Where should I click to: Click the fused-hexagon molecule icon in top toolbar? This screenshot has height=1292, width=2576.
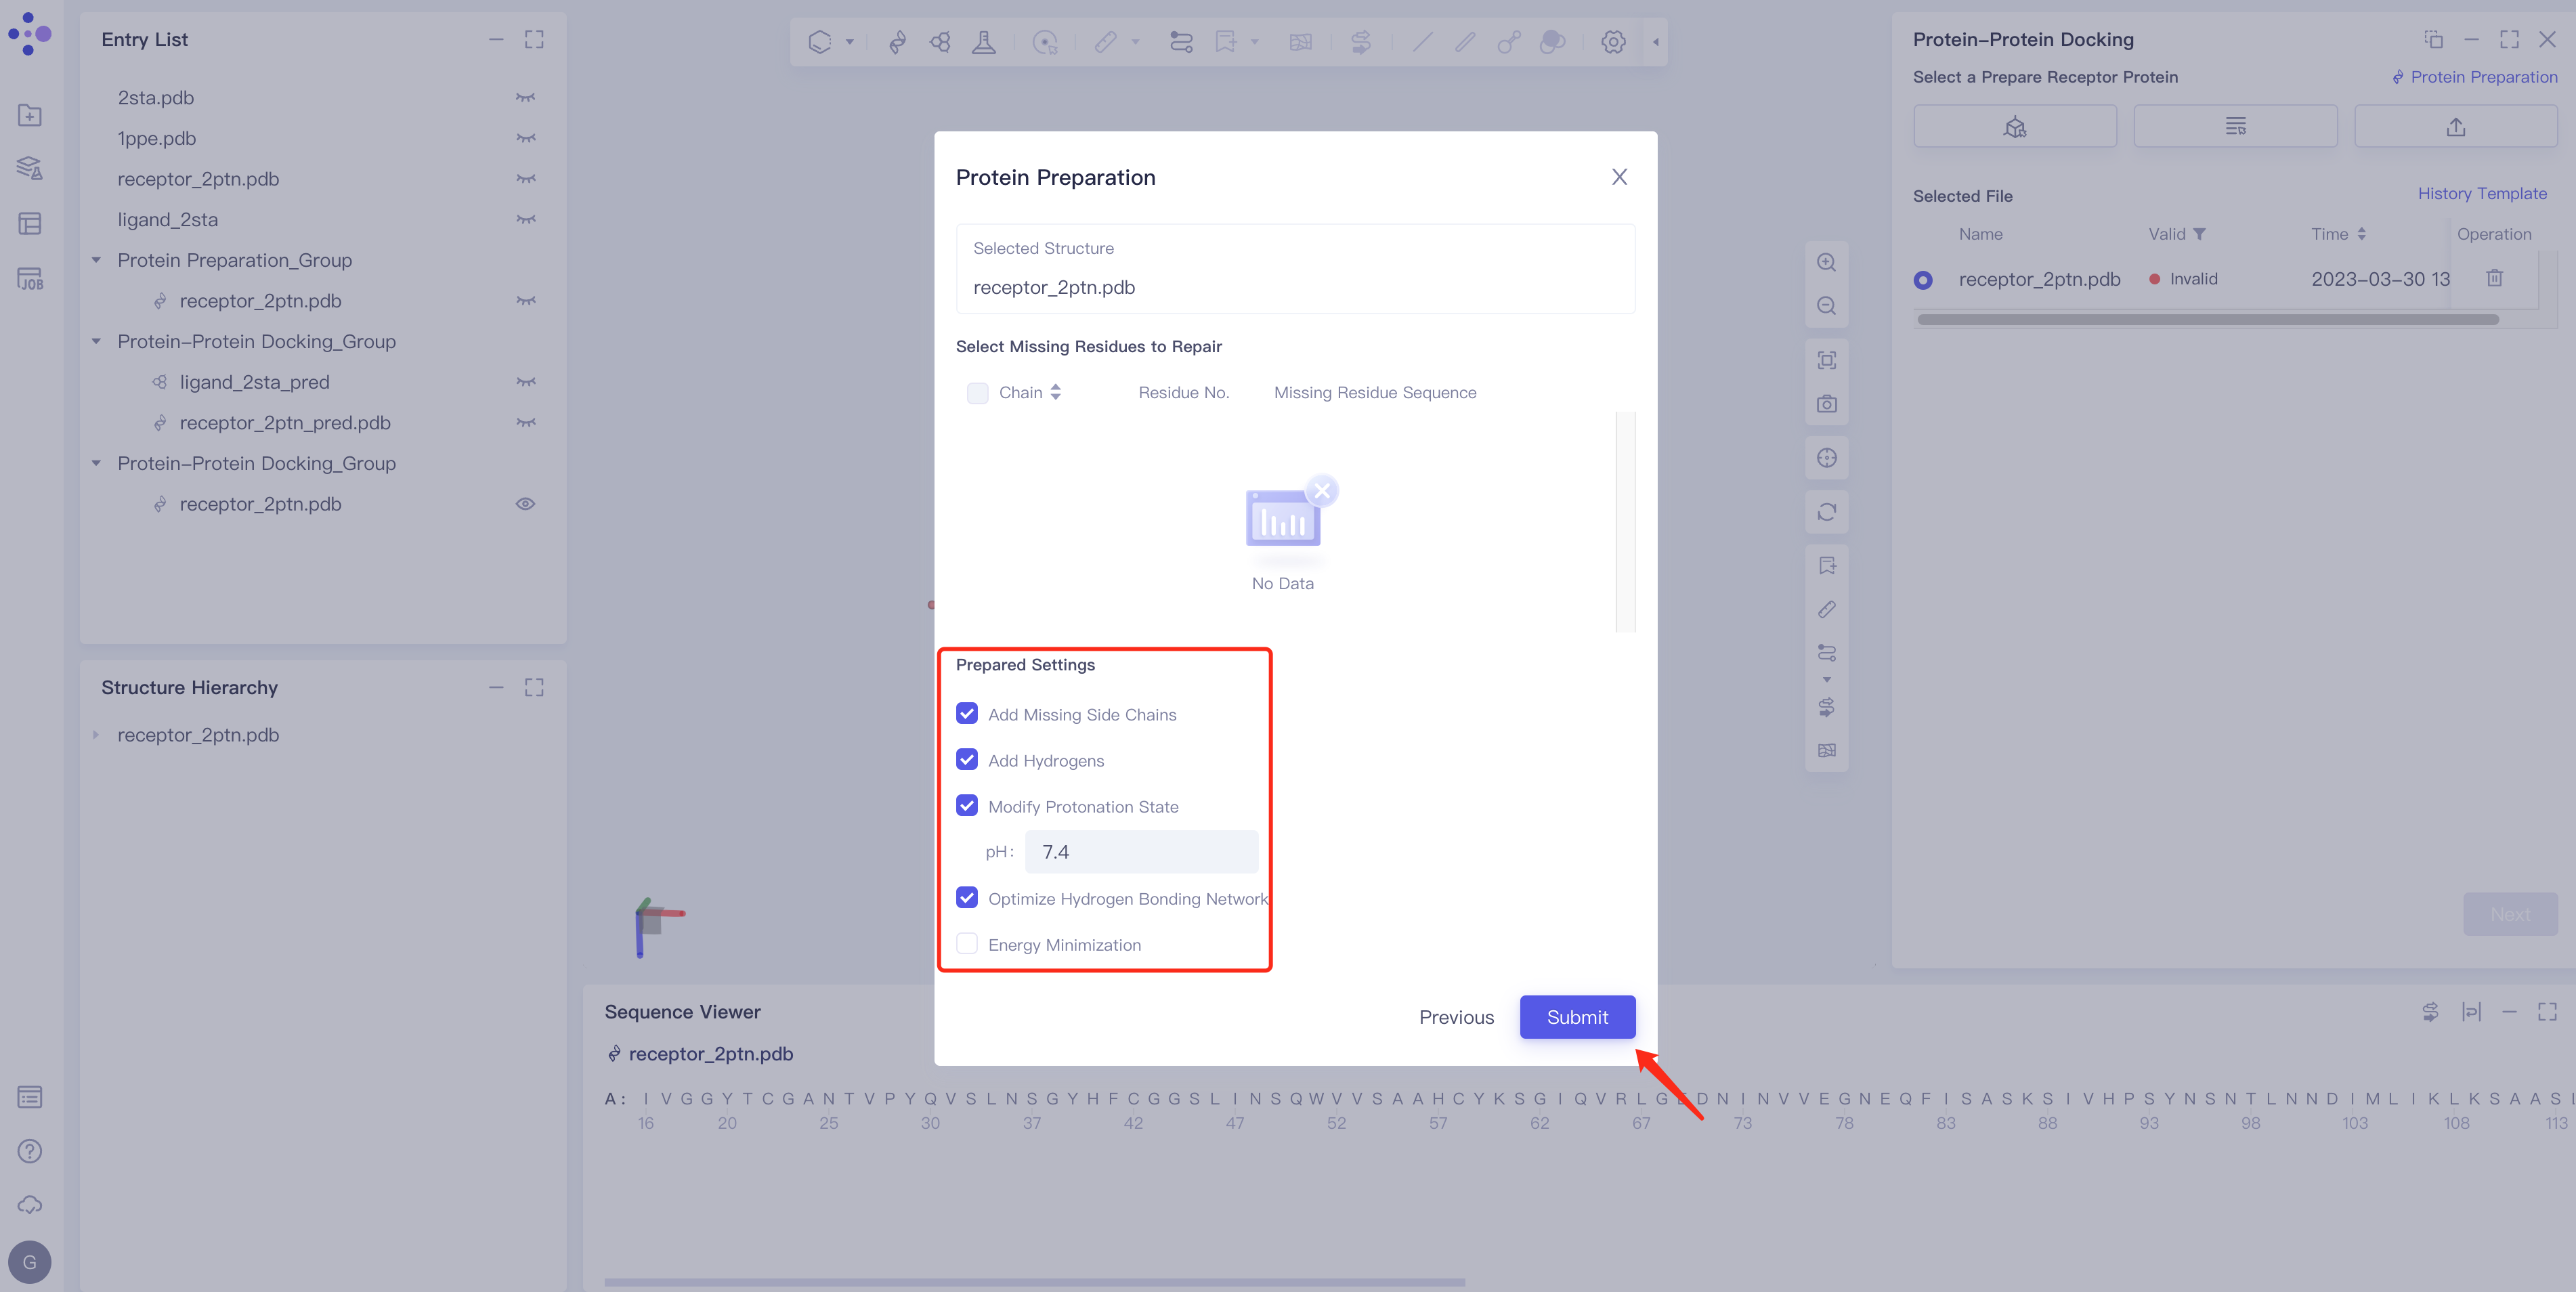coord(940,42)
